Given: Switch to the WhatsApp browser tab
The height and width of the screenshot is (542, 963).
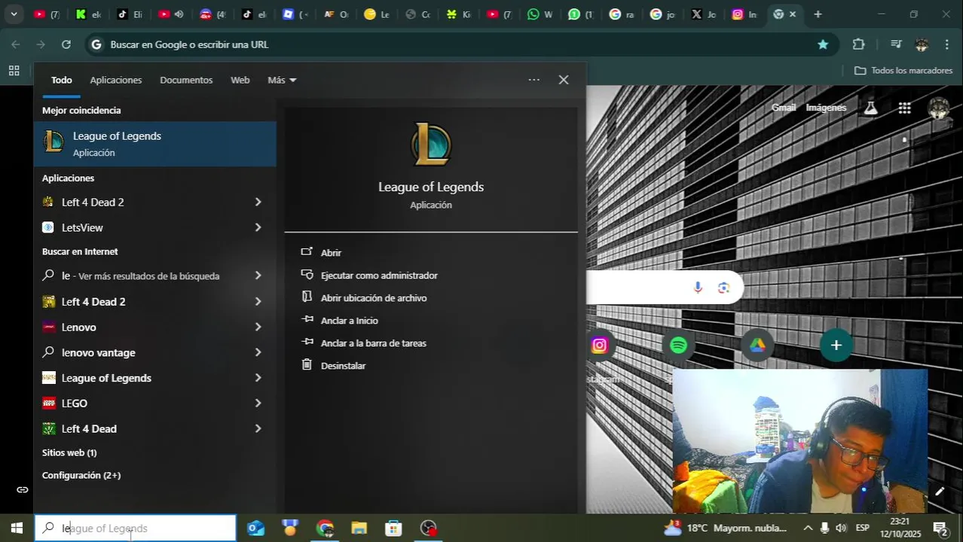Looking at the screenshot, I should click(x=540, y=14).
